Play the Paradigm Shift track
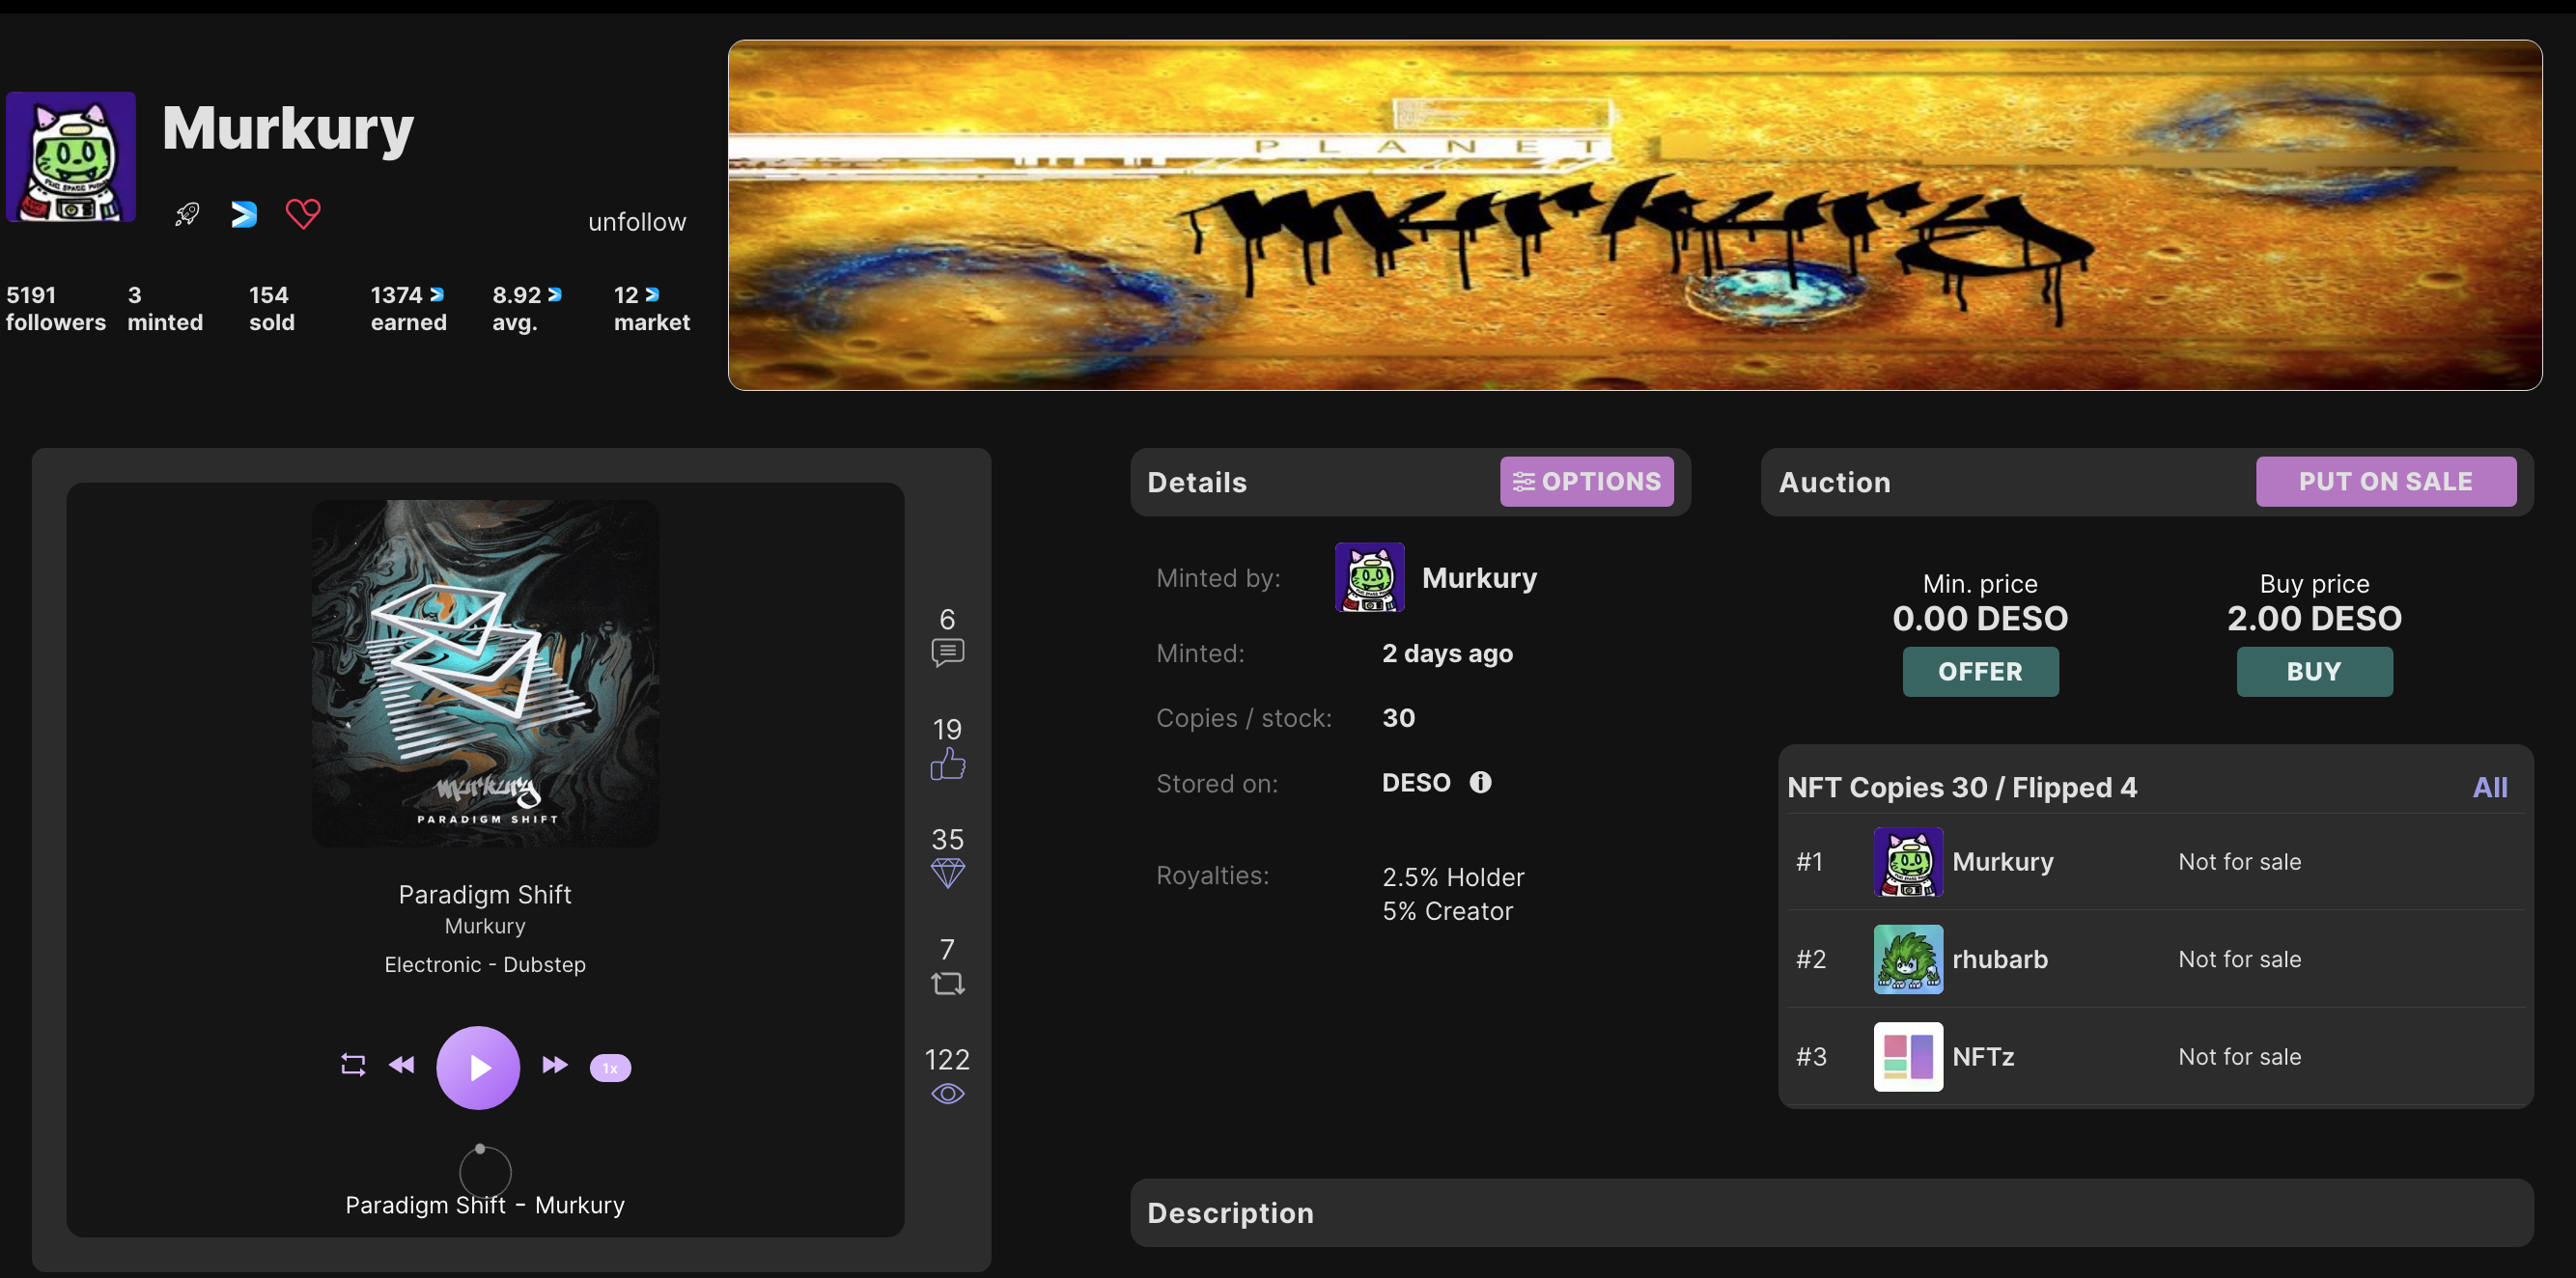2576x1278 pixels. click(x=478, y=1068)
